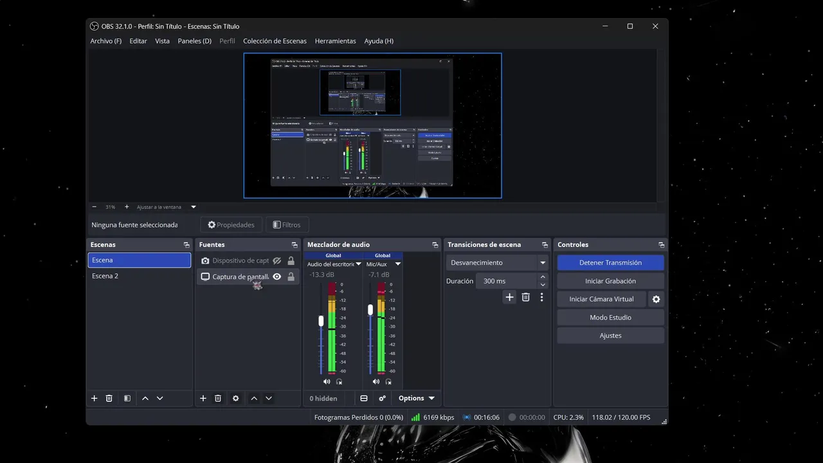
Task: Open Ajustes settings
Action: click(x=610, y=335)
